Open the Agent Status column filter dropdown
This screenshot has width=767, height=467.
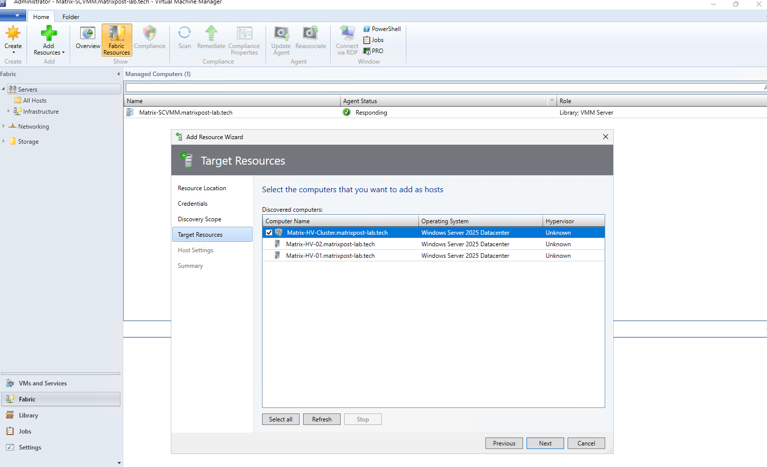coord(552,101)
